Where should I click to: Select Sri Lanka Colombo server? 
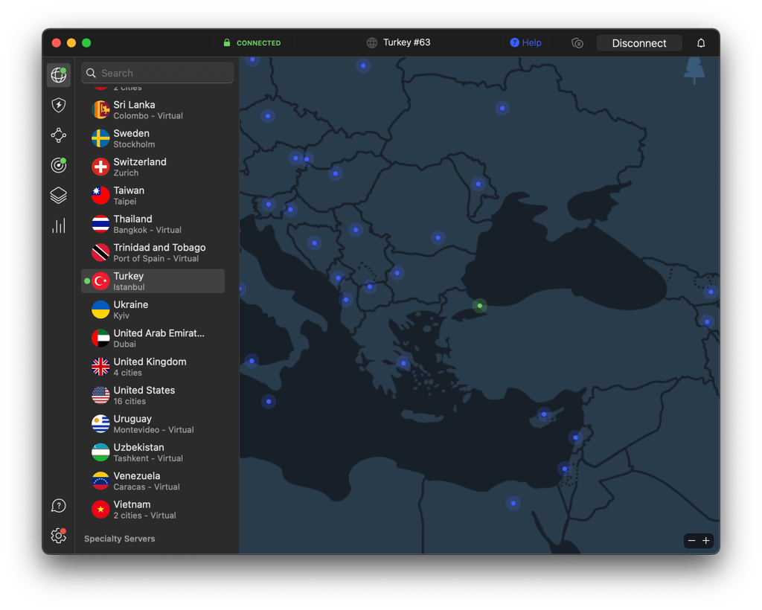tap(153, 110)
